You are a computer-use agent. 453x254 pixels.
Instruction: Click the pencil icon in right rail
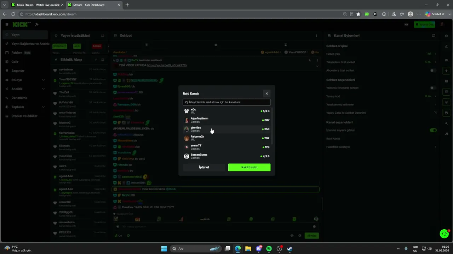pyautogui.click(x=446, y=46)
